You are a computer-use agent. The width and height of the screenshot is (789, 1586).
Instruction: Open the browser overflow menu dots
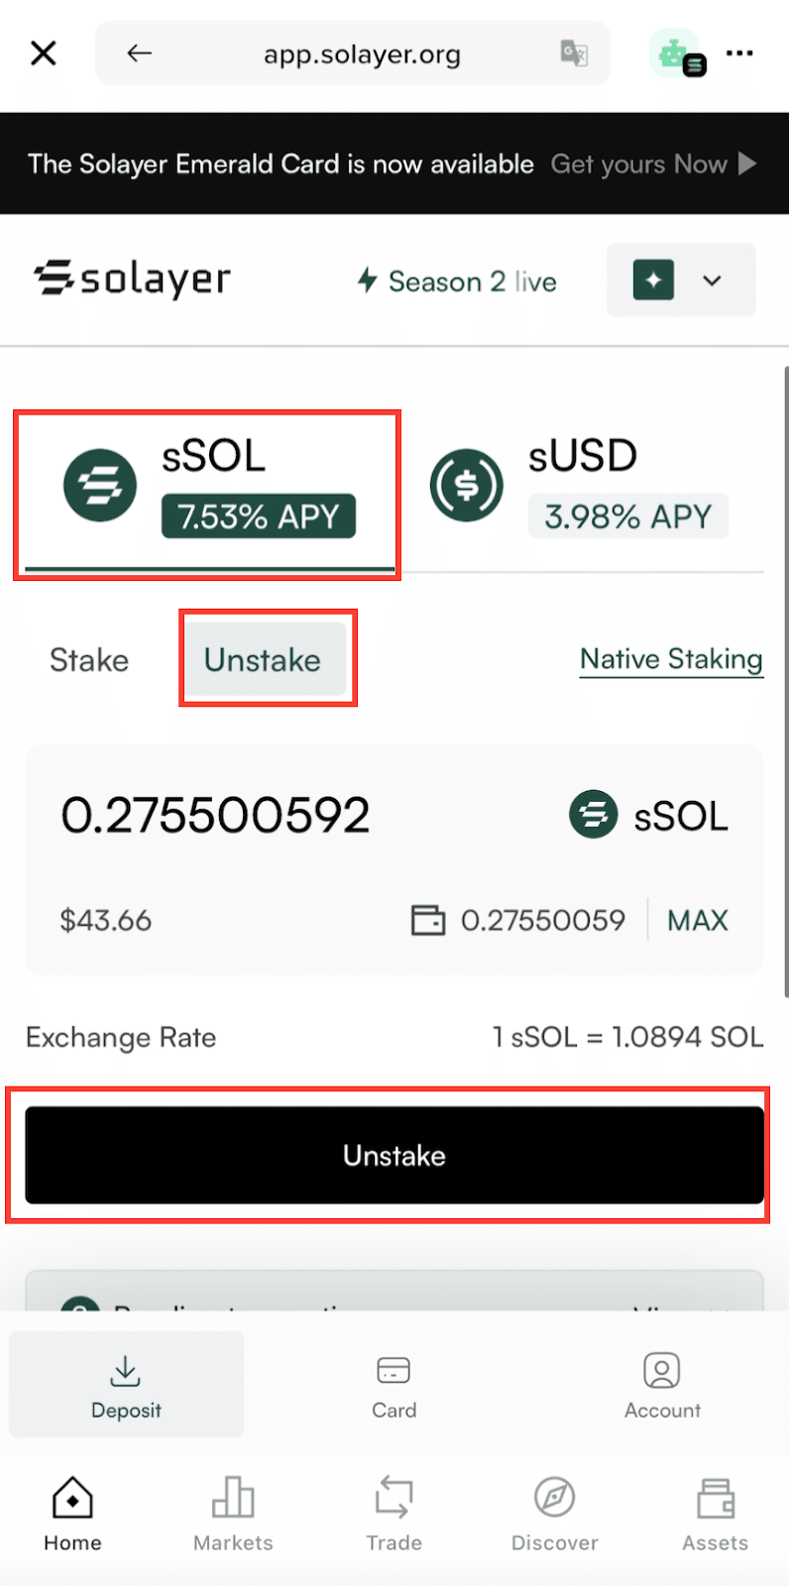click(739, 53)
